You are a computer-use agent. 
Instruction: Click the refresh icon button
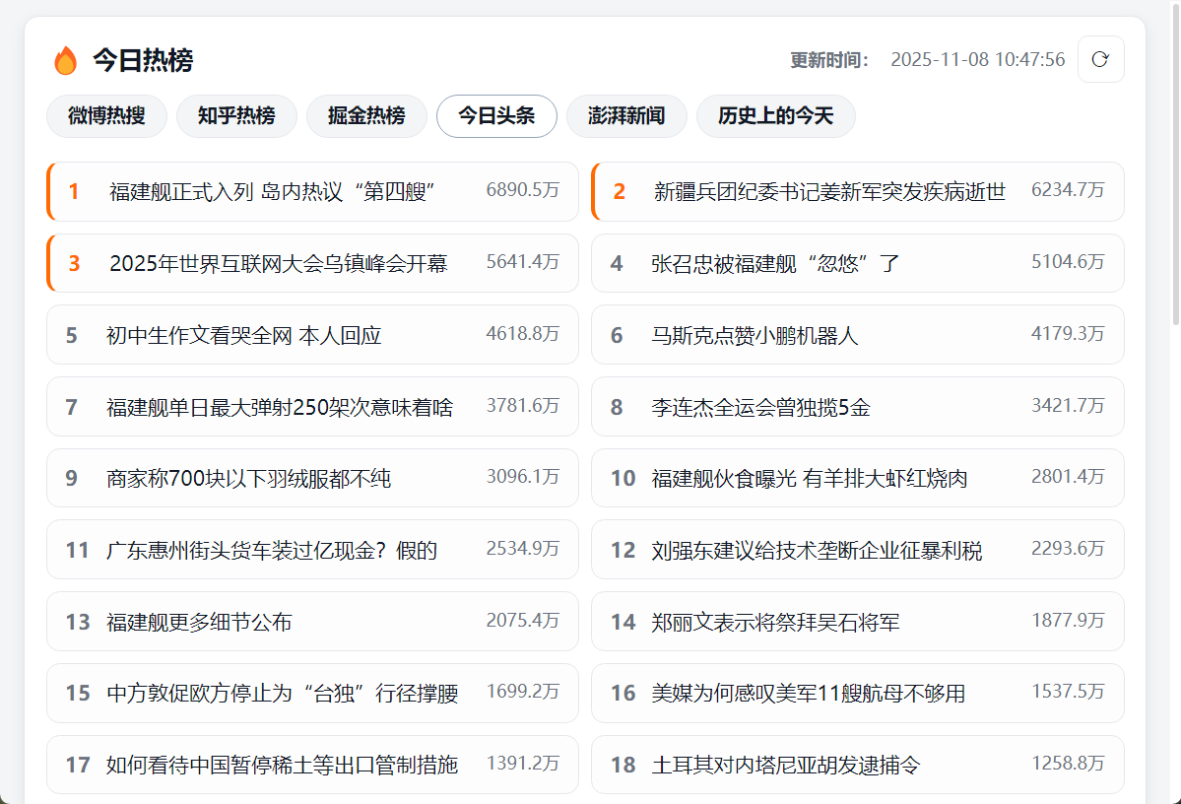1100,59
